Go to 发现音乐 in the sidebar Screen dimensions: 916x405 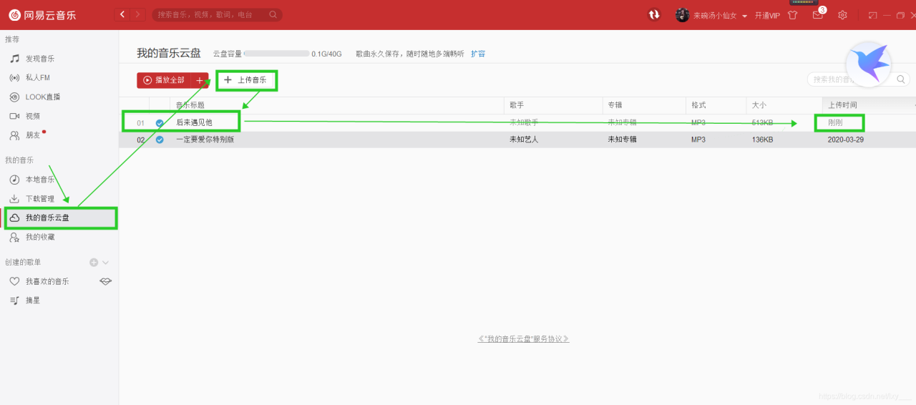pos(40,59)
